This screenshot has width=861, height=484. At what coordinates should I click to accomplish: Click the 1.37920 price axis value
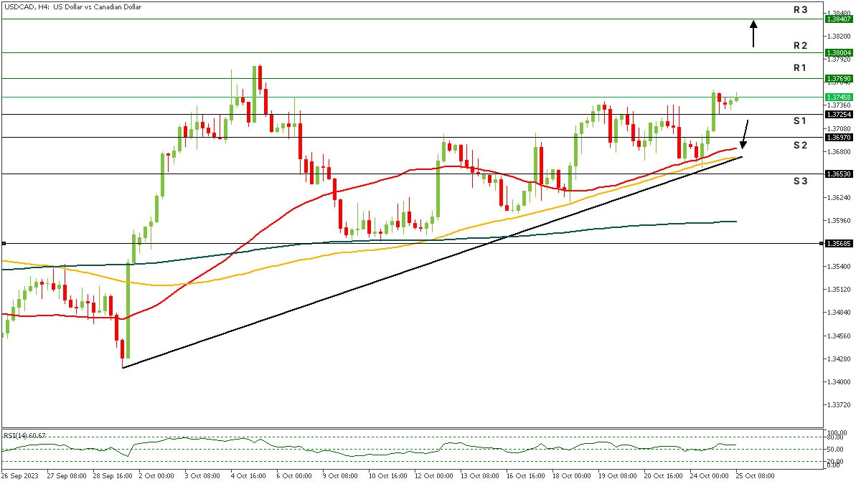[x=838, y=59]
